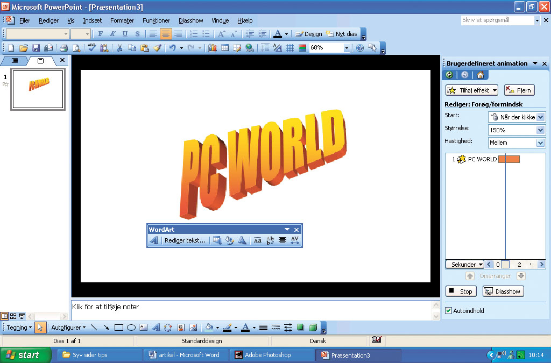
Task: Click the orange PC WORLD timeline bar
Action: 508,159
